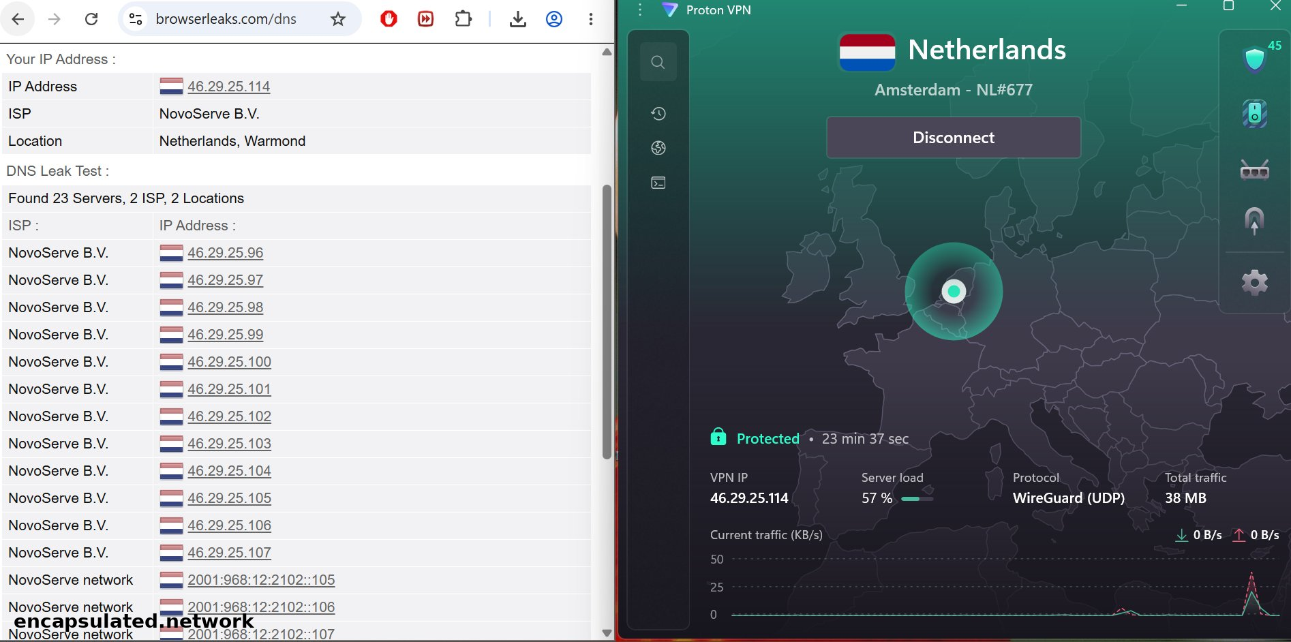Click the Disconnect button
This screenshot has height=642, width=1291.
pyautogui.click(x=954, y=138)
